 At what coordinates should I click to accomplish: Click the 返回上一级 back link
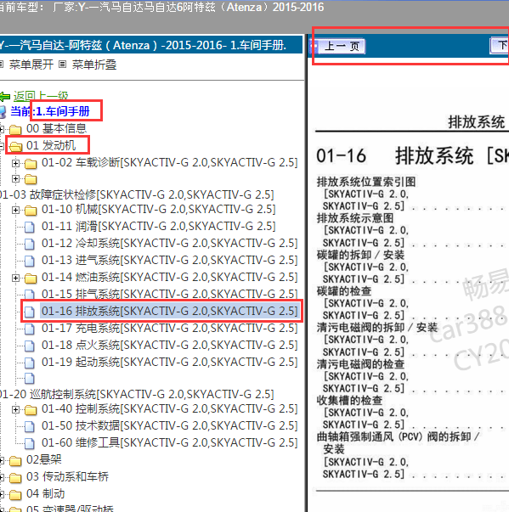[x=41, y=96]
